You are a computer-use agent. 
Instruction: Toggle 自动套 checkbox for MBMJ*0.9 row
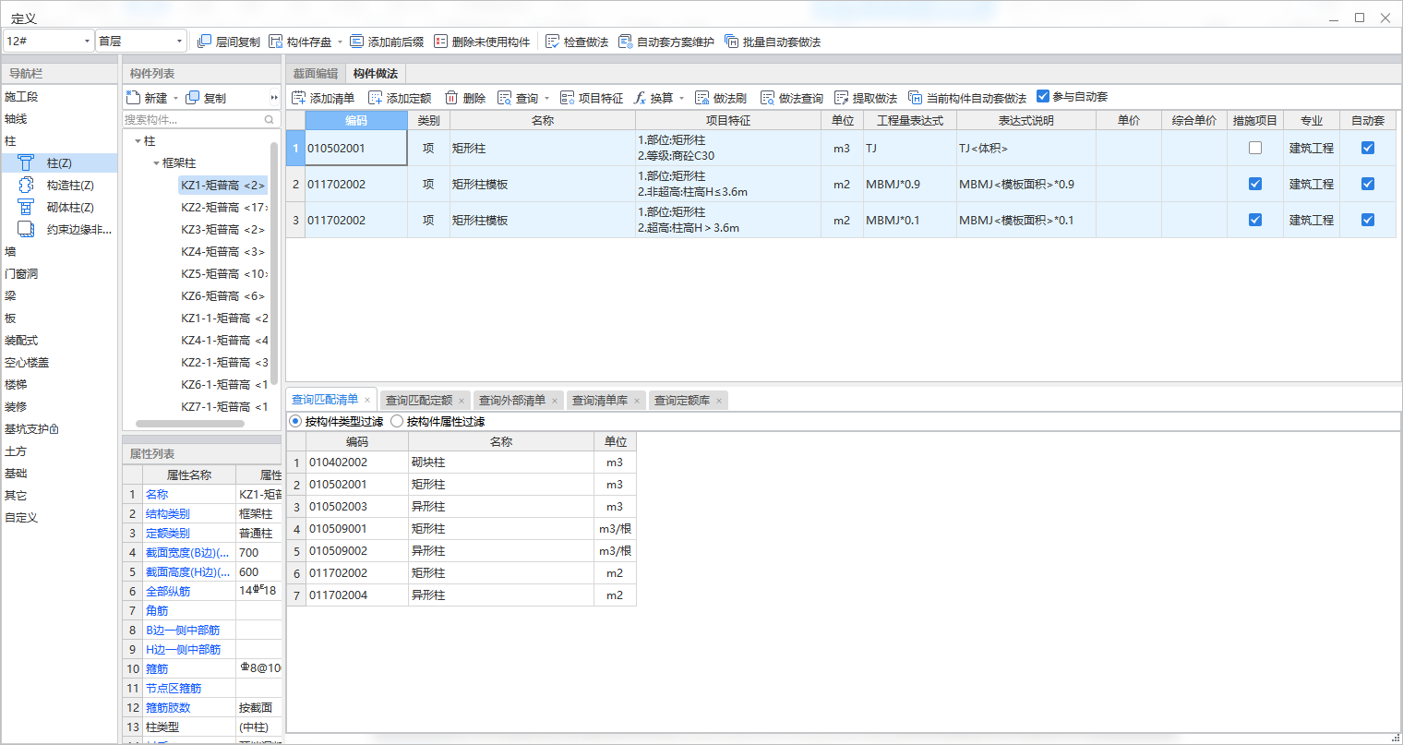(x=1368, y=184)
